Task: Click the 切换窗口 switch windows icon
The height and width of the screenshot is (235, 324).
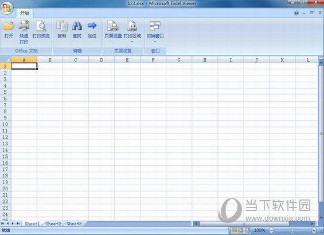Action: tap(155, 26)
